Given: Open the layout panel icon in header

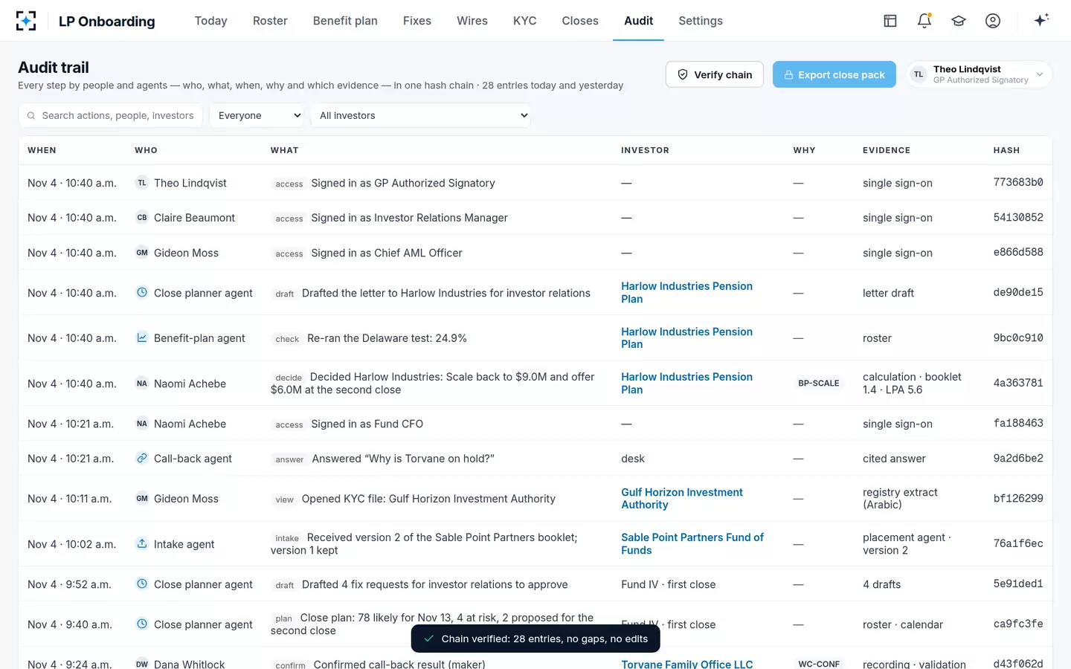Looking at the screenshot, I should (890, 21).
